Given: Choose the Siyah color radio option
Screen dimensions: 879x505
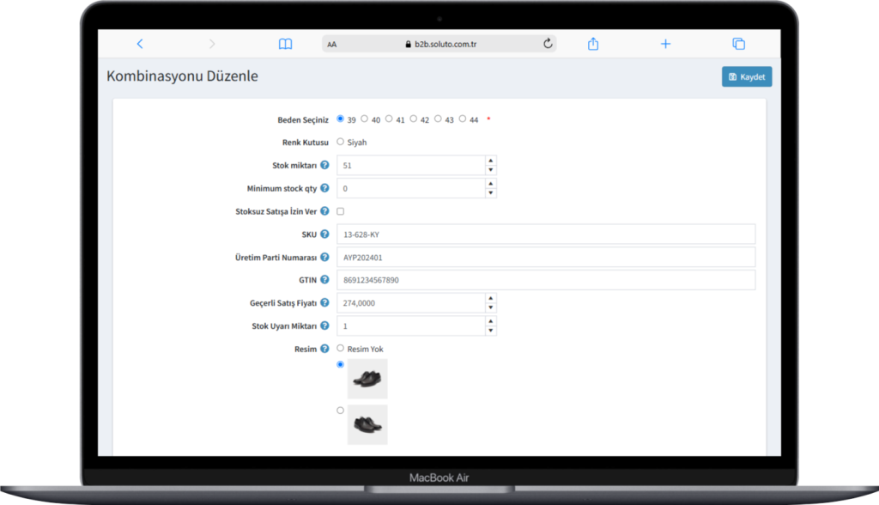Looking at the screenshot, I should click(x=340, y=142).
